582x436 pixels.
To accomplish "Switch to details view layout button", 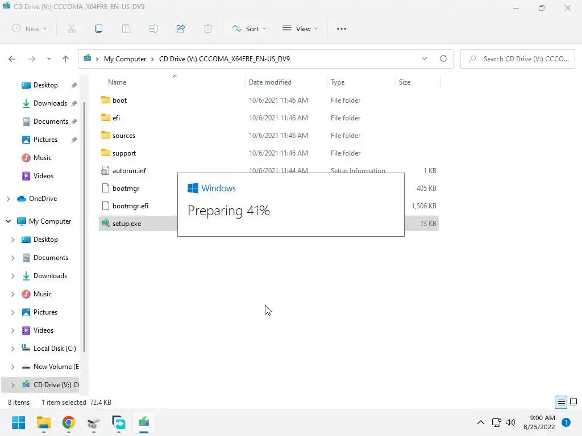I will click(561, 403).
